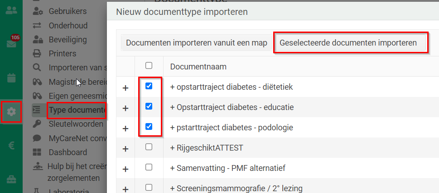Click the key icon beside Sleutelwoorden

[x=37, y=124]
